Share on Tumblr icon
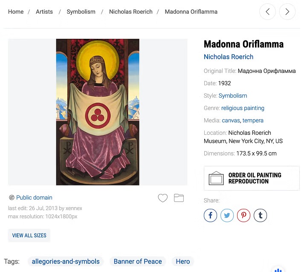Viewport: 307px width, 272px height. [260, 215]
